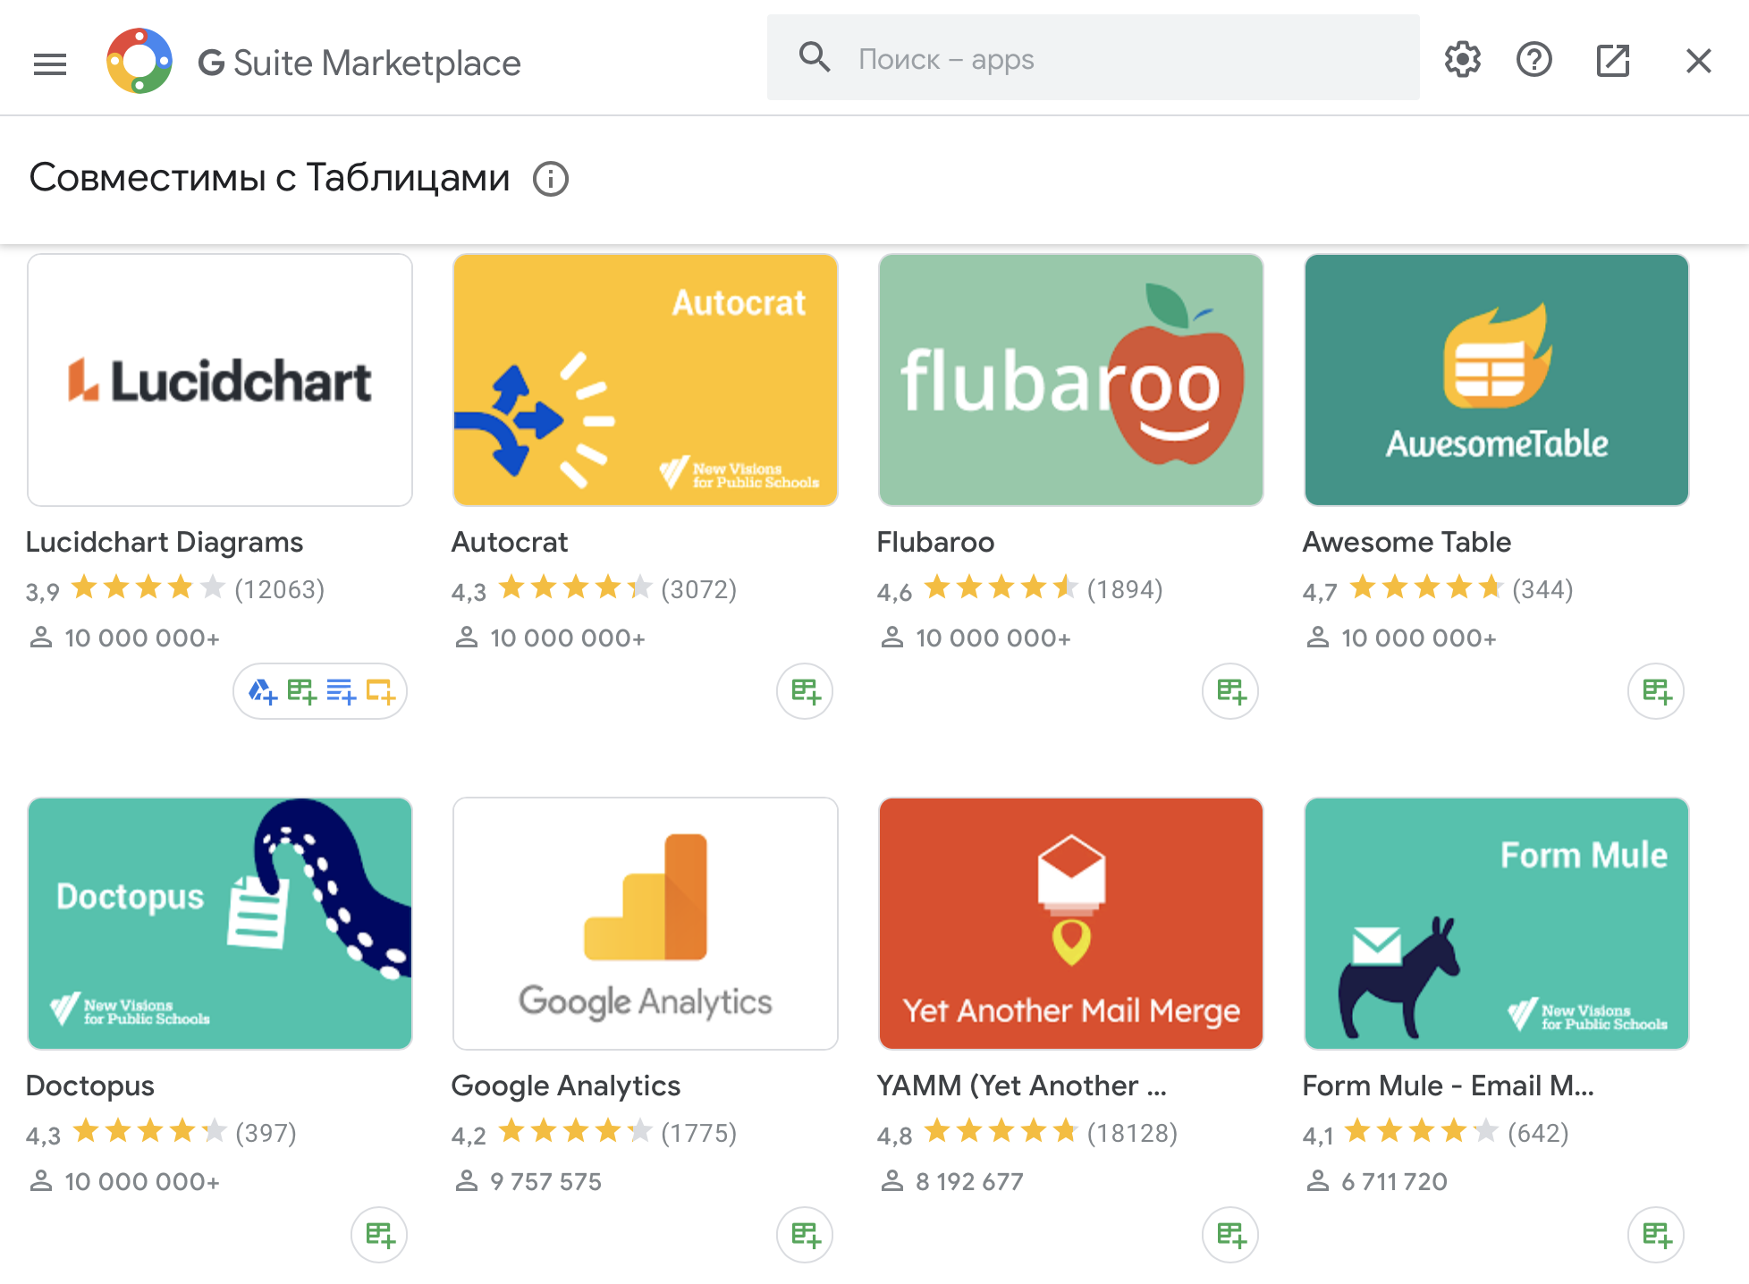The height and width of the screenshot is (1284, 1749).
Task: Click Autocrat Sheets add-on icon
Action: (805, 691)
